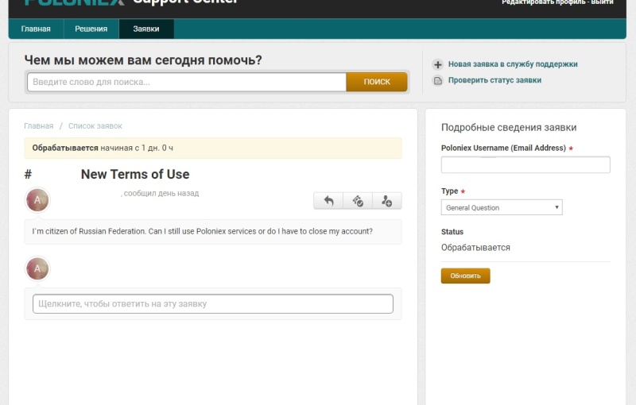Screen dimensions: 636x405
Task: Click the banner 'Обрабатывается начиная с 1 дн. 0 ч'
Action: pos(213,148)
